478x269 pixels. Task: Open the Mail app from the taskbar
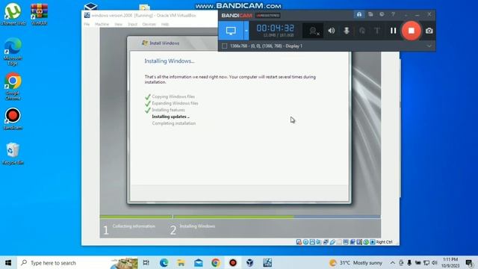click(199, 262)
